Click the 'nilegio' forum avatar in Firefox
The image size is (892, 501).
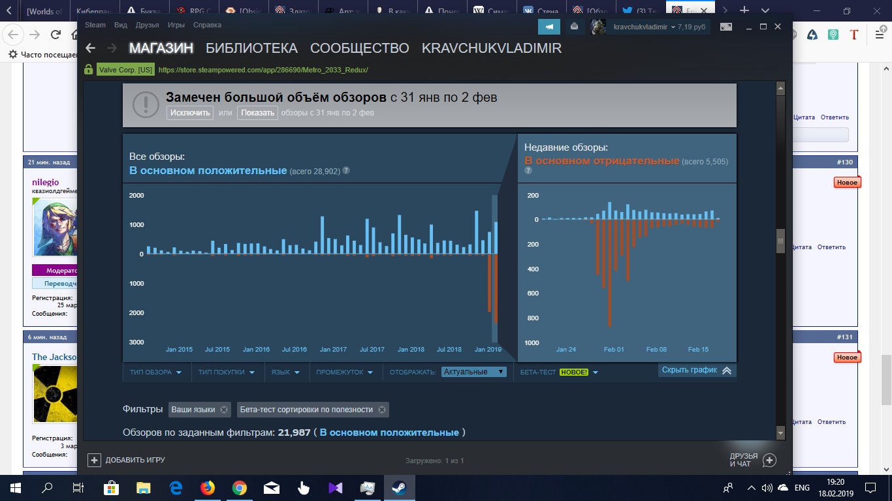[x=55, y=229]
